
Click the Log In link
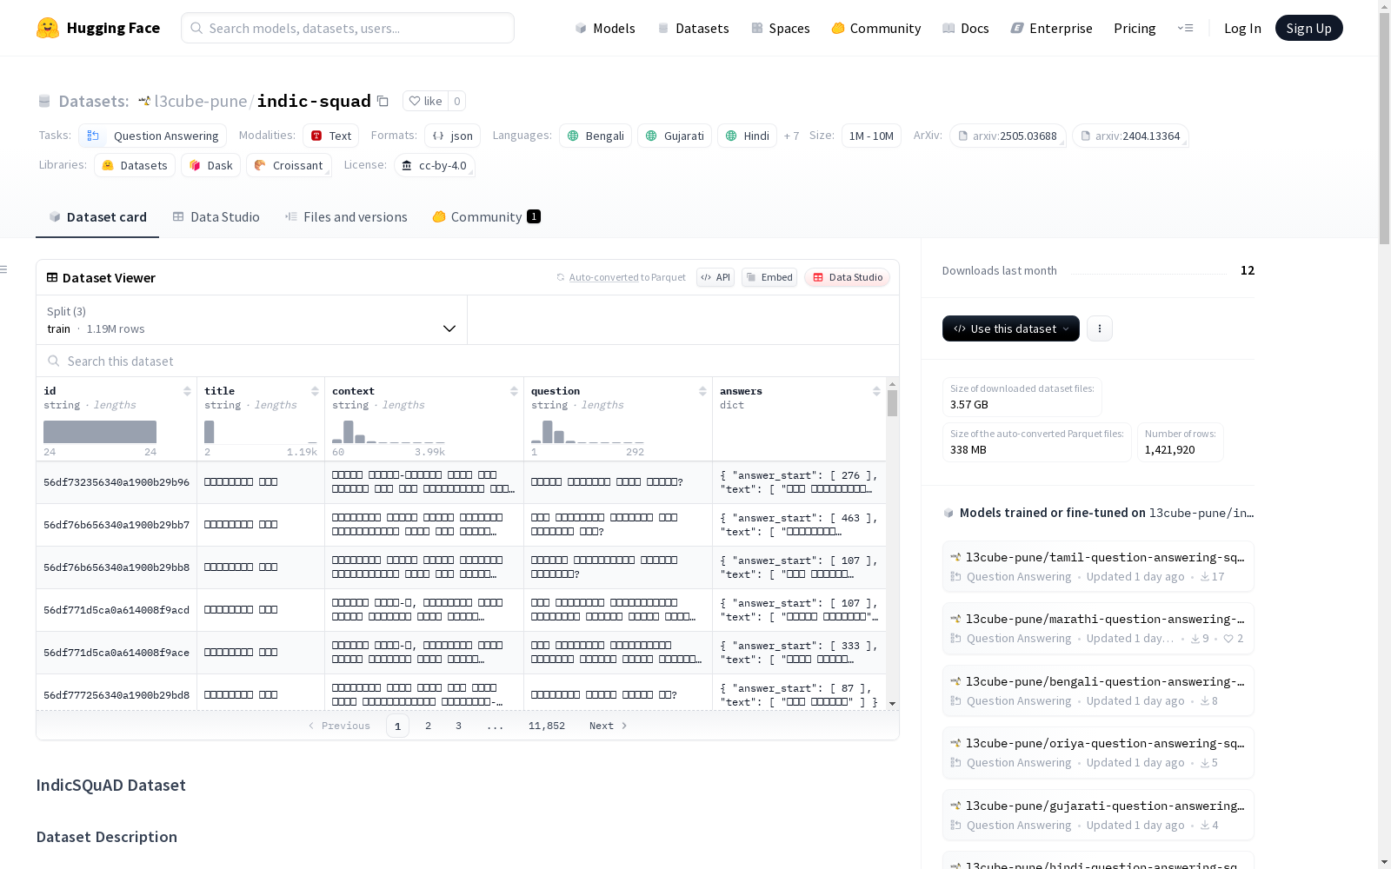coord(1242,28)
